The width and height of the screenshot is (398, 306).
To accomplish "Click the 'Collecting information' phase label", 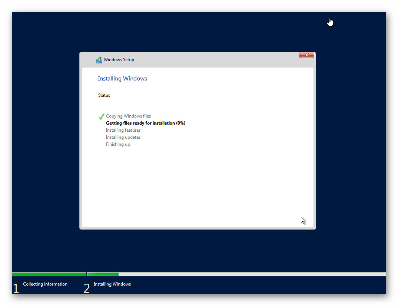I will click(x=45, y=284).
